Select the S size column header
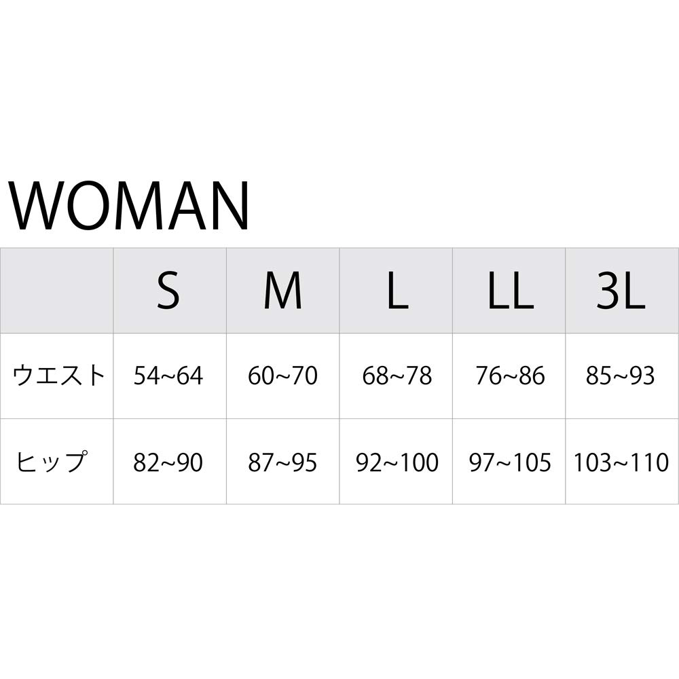 click(x=168, y=290)
